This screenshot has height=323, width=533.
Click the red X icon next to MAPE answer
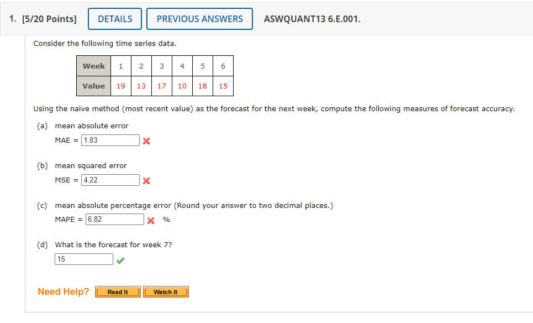coord(150,220)
